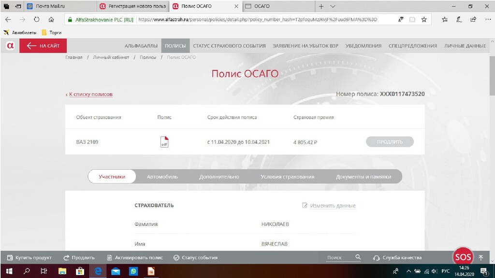
Task: Open Edge settings and more menu
Action: pos(488,19)
